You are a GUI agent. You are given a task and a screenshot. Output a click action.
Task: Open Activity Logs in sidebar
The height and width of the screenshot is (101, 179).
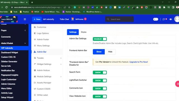7,93
